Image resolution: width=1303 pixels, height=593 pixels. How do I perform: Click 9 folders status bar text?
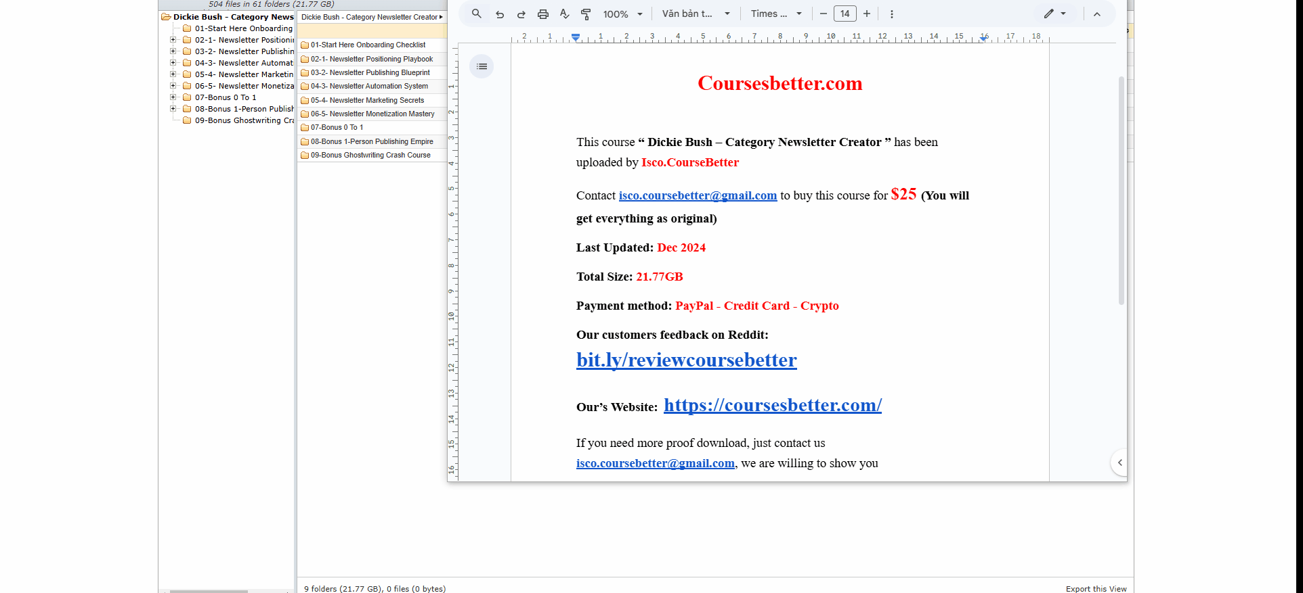tap(375, 588)
